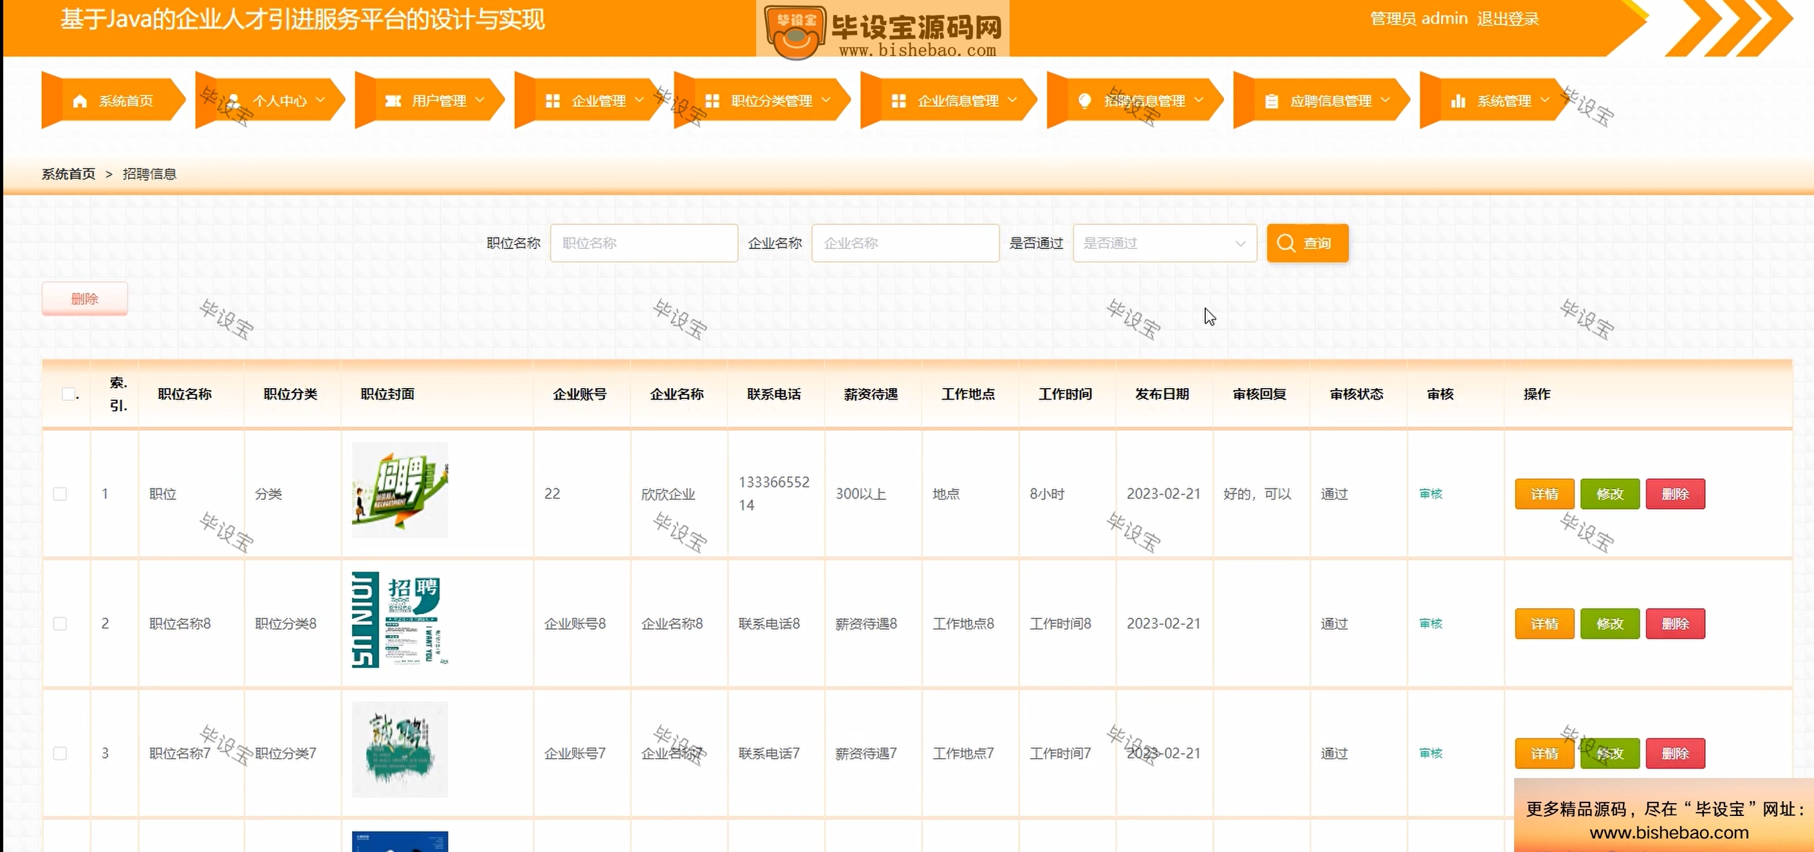The width and height of the screenshot is (1814, 852).
Task: Click 详情 button for row 职位名称8
Action: (x=1544, y=624)
